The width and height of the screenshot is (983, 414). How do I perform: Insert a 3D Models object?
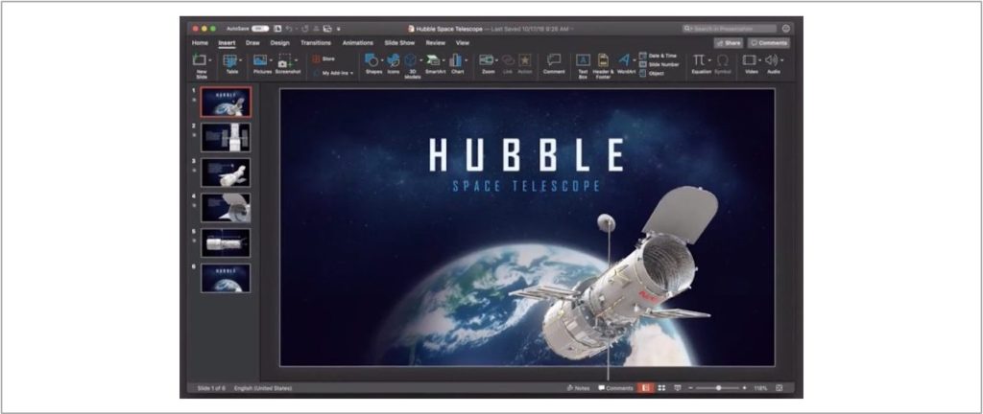[x=411, y=62]
